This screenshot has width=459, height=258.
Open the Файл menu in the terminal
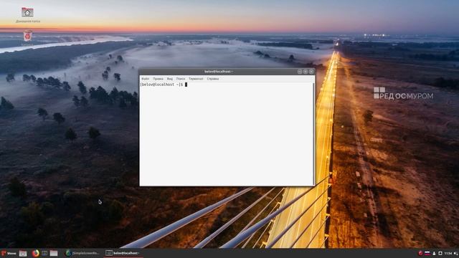tap(145, 79)
